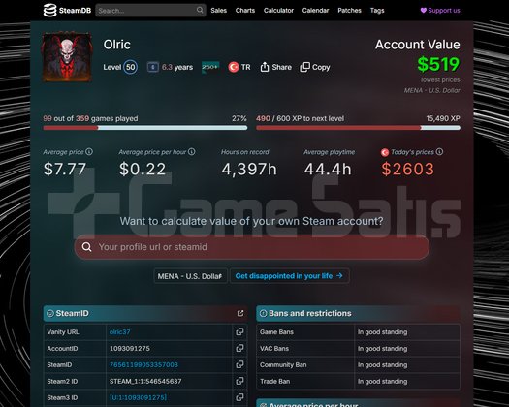Share this profile

pyautogui.click(x=275, y=67)
